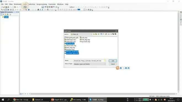
Task: Open the Windows menu
Action: coord(60,4)
